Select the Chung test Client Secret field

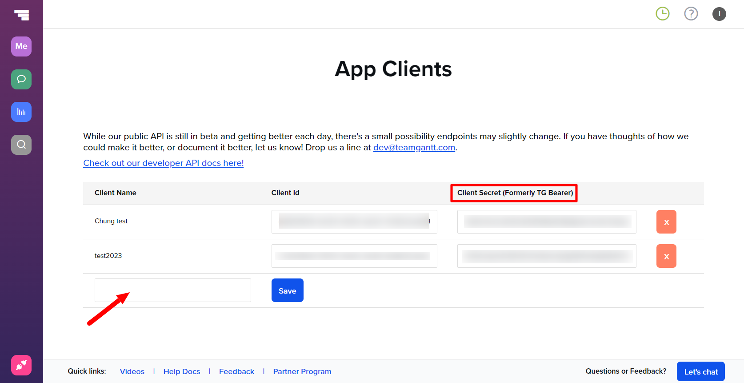[547, 222]
